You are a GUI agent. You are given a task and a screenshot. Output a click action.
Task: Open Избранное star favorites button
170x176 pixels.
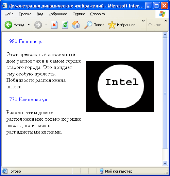pyautogui.click(x=122, y=25)
